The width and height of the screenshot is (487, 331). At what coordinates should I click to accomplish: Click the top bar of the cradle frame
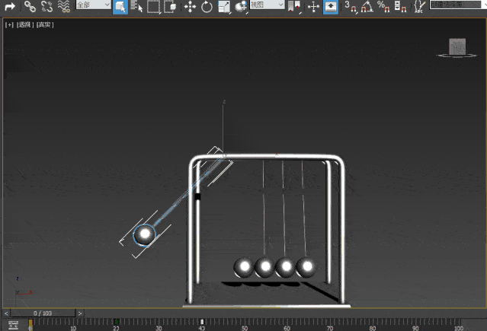[267, 157]
